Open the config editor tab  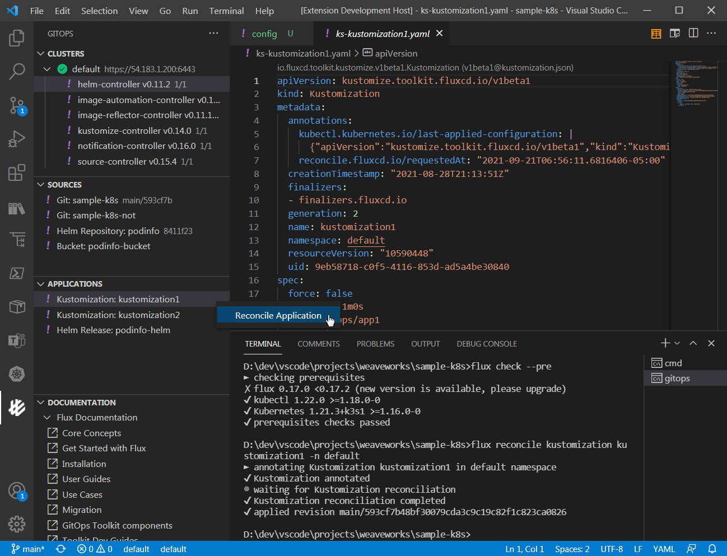pos(264,33)
